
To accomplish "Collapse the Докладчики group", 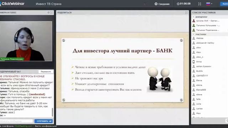I will [x=193, y=17].
